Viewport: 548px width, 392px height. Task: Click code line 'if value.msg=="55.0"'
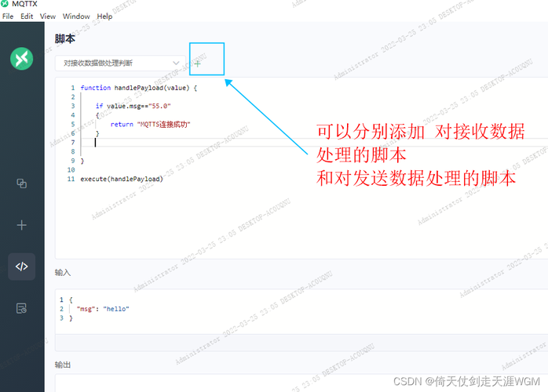point(133,106)
